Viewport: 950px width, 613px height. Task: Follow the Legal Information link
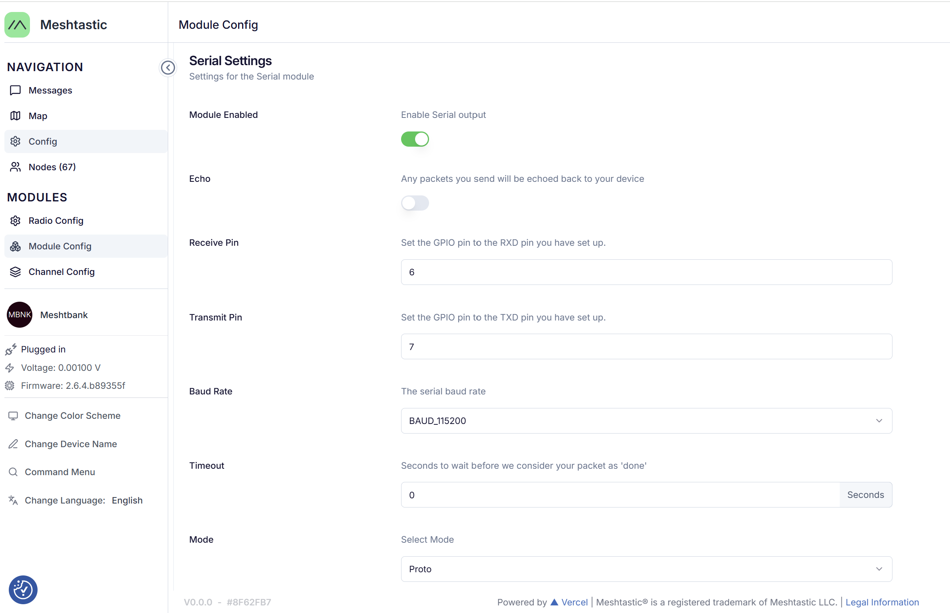(882, 602)
